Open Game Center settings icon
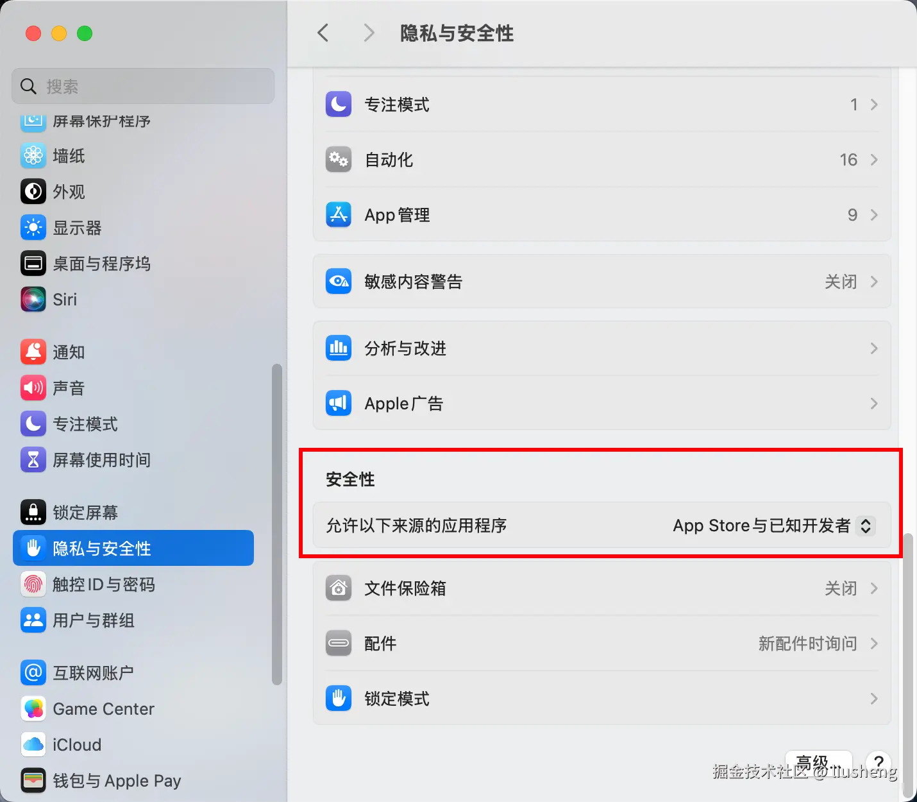This screenshot has width=917, height=802. click(x=33, y=708)
